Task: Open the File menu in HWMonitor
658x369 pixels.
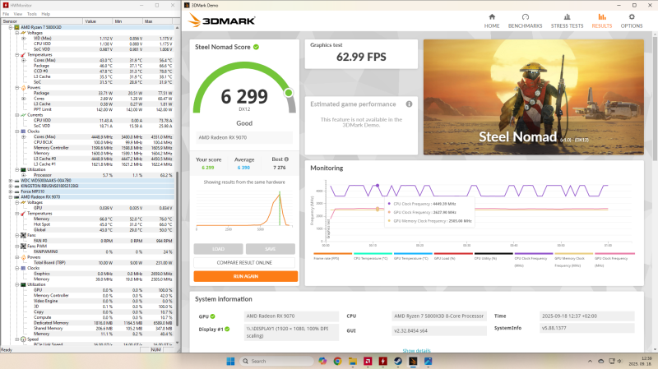Action: coord(6,14)
